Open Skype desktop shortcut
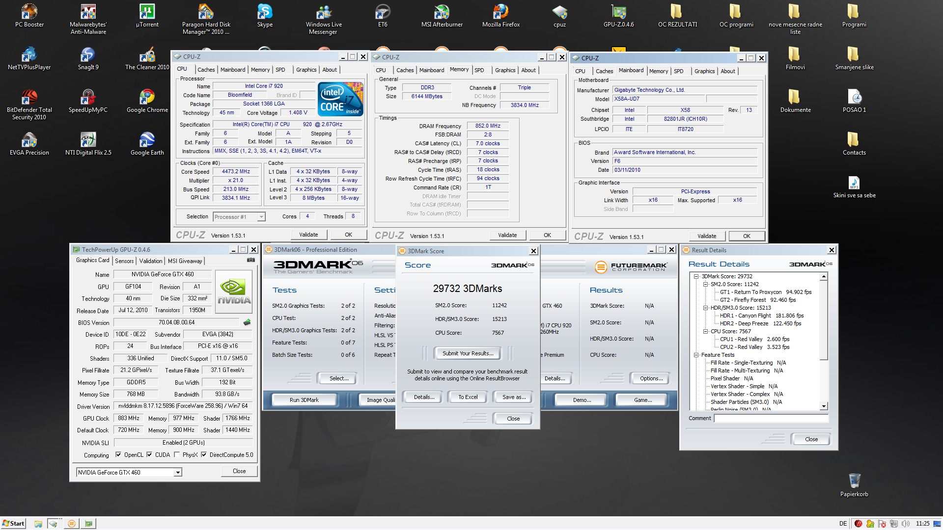The image size is (943, 530). point(265,12)
